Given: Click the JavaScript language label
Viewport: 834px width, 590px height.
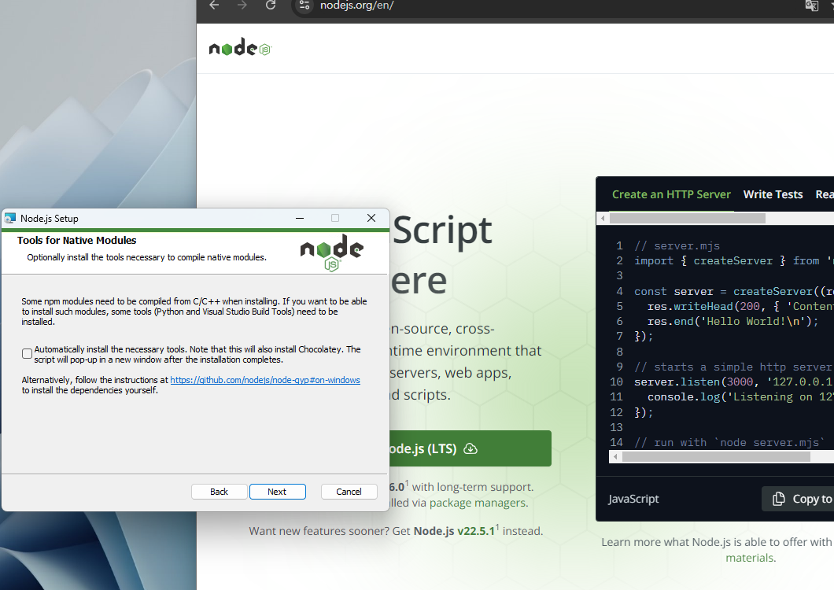Looking at the screenshot, I should point(633,499).
